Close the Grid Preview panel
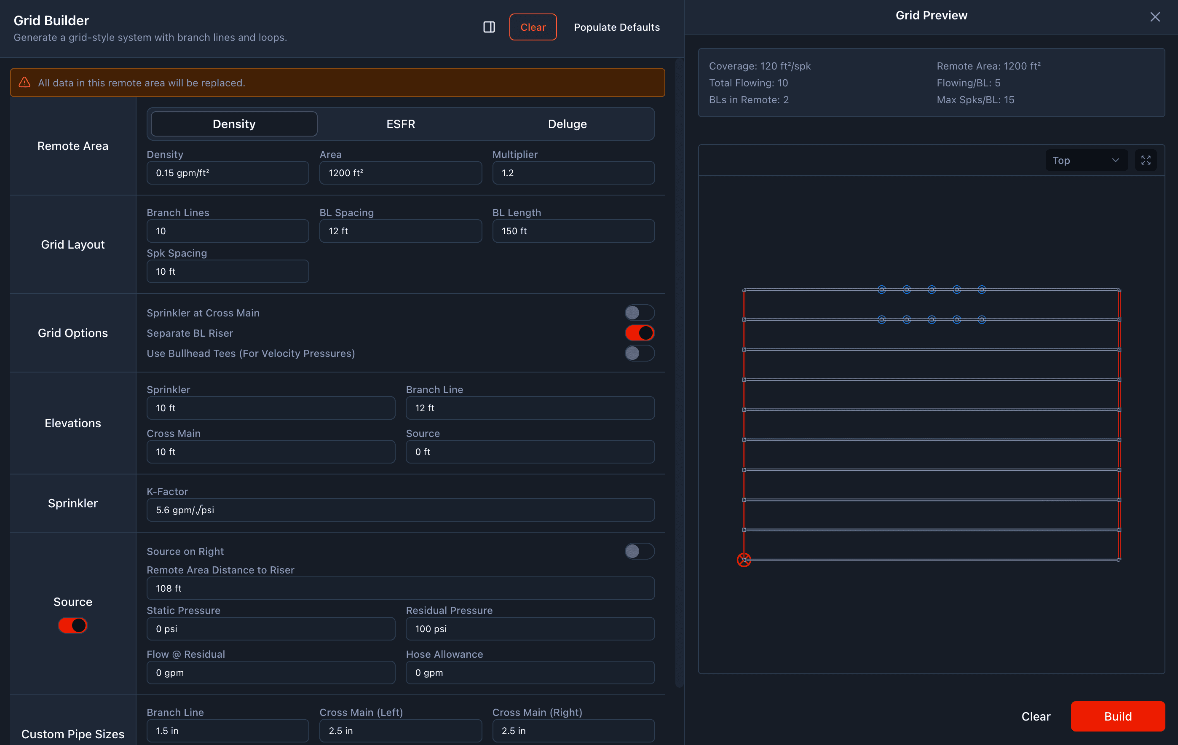 point(1154,17)
